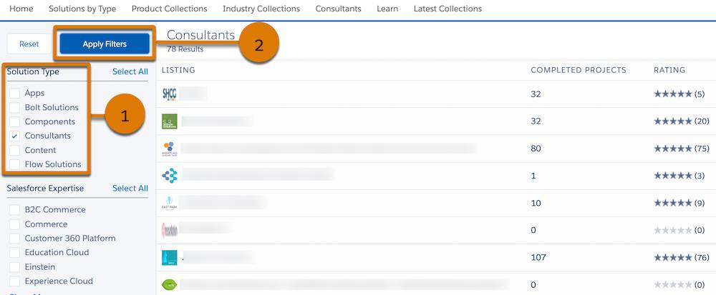Open the East Park logo listing

pos(170,203)
